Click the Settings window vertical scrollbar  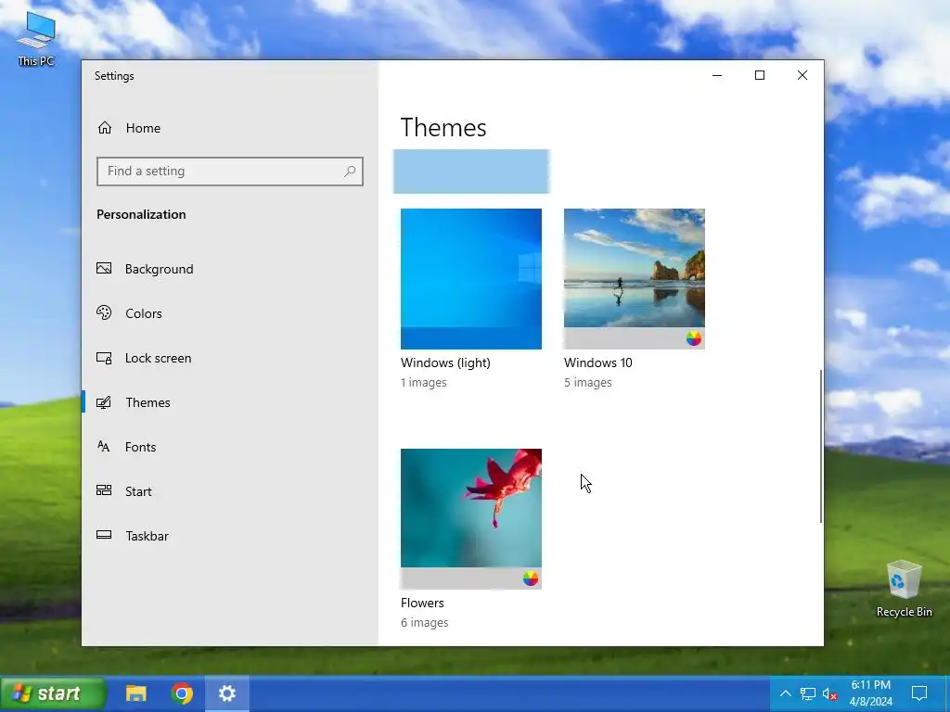point(821,446)
